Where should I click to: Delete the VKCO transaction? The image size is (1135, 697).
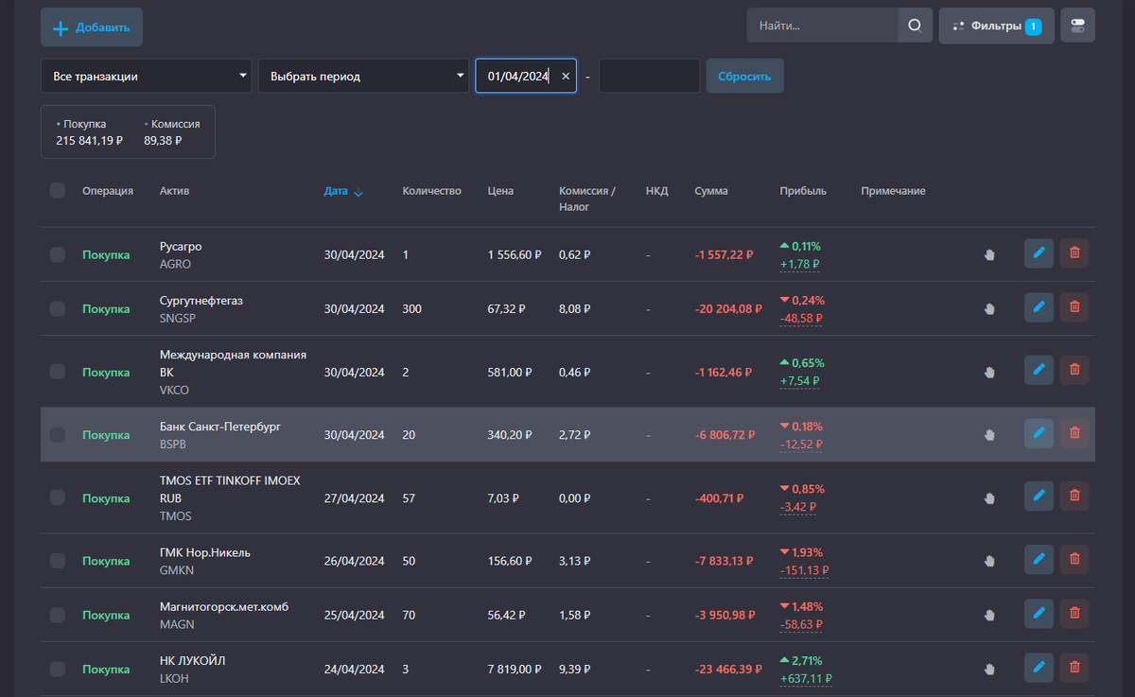point(1074,370)
